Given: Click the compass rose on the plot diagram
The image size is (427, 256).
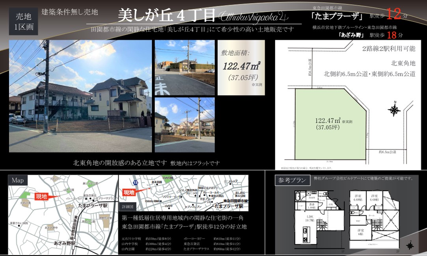Looking at the screenshot, I should click(394, 110).
